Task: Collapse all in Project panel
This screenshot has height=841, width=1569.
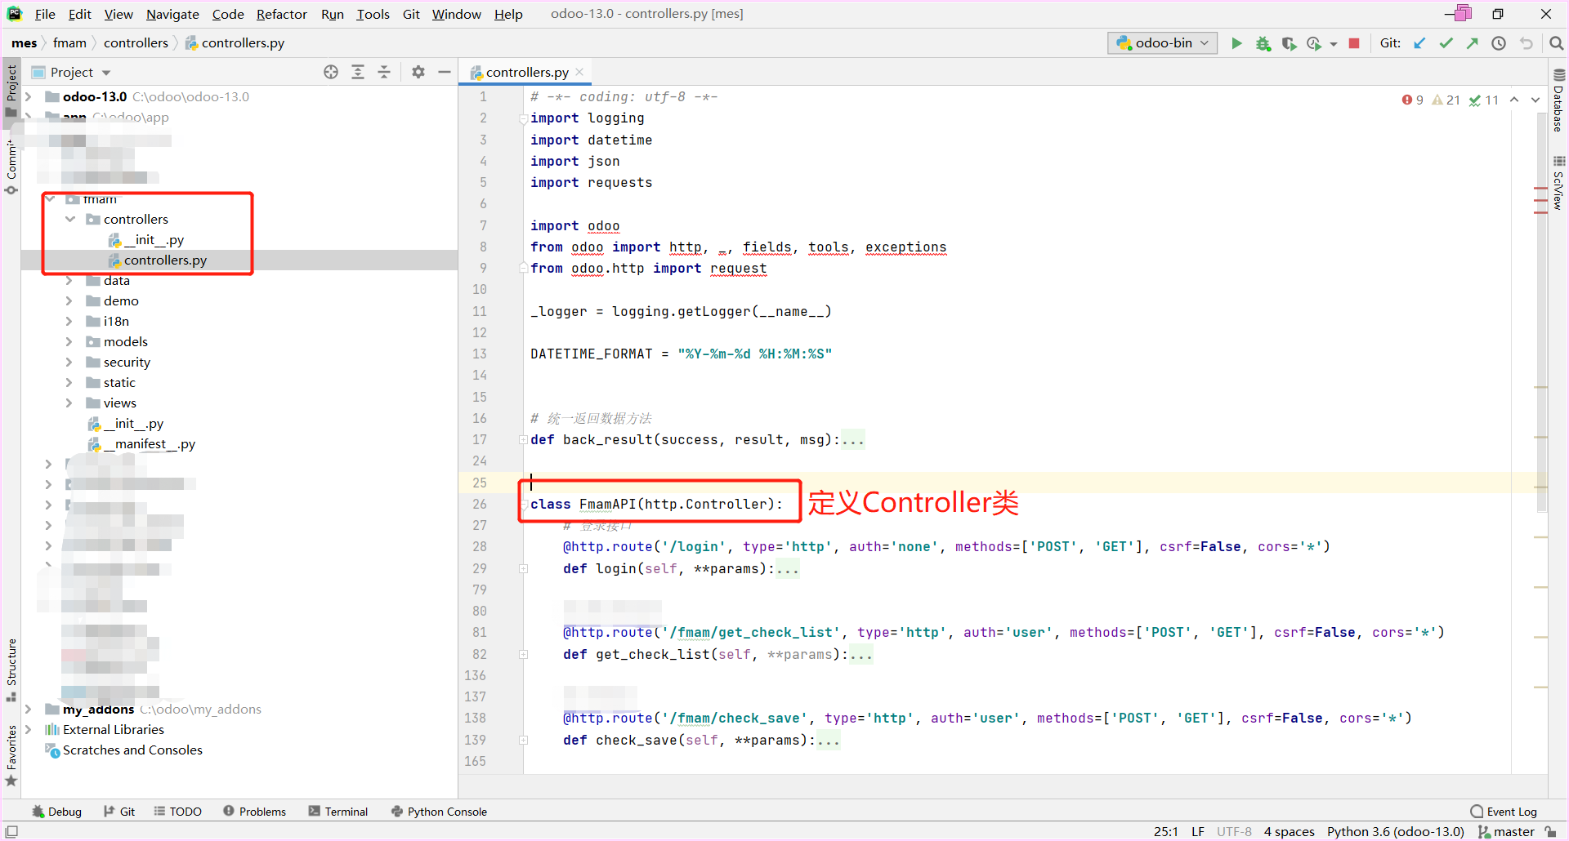Action: click(x=384, y=72)
